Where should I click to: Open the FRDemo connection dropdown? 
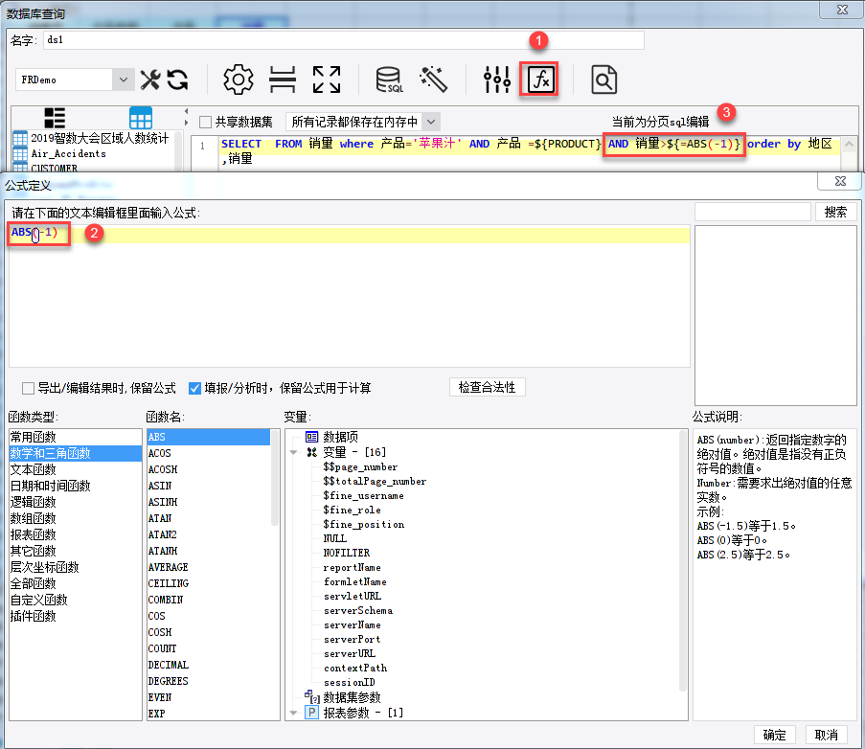tap(123, 79)
